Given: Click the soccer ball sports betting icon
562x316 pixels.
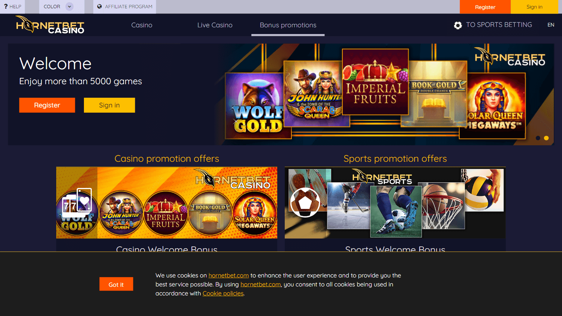Looking at the screenshot, I should coord(458,25).
